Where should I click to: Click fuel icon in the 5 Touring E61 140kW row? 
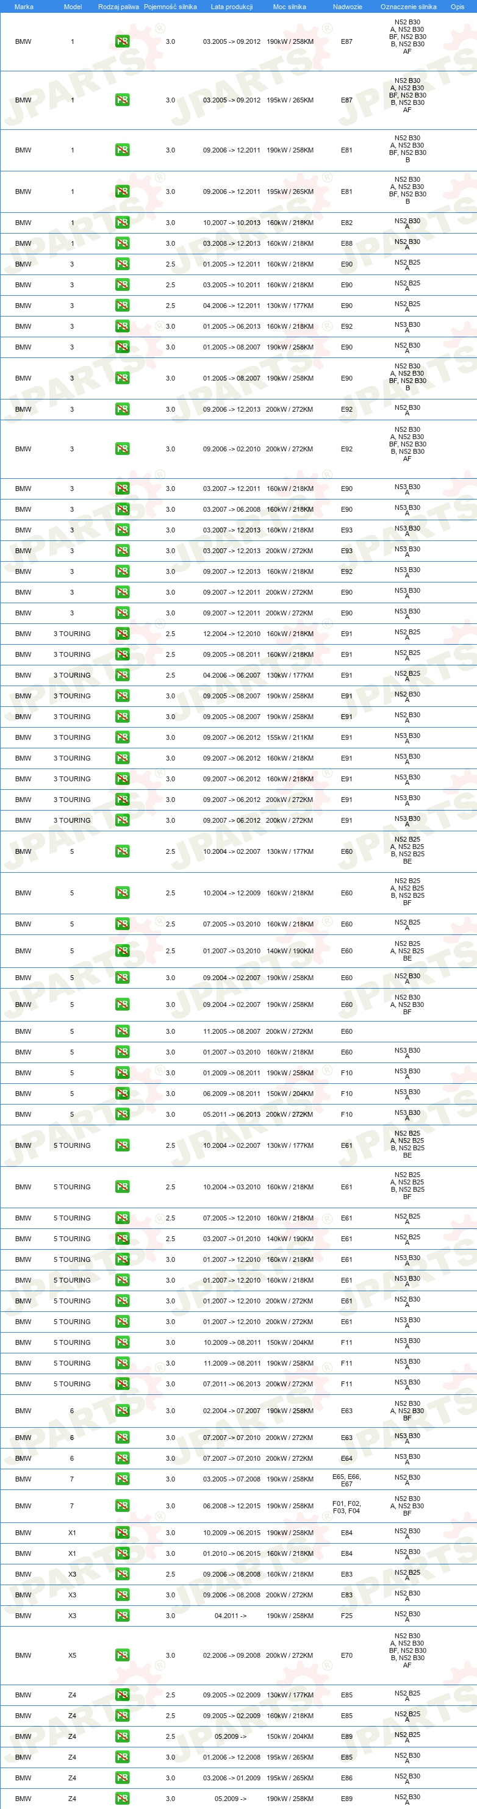click(x=122, y=1239)
